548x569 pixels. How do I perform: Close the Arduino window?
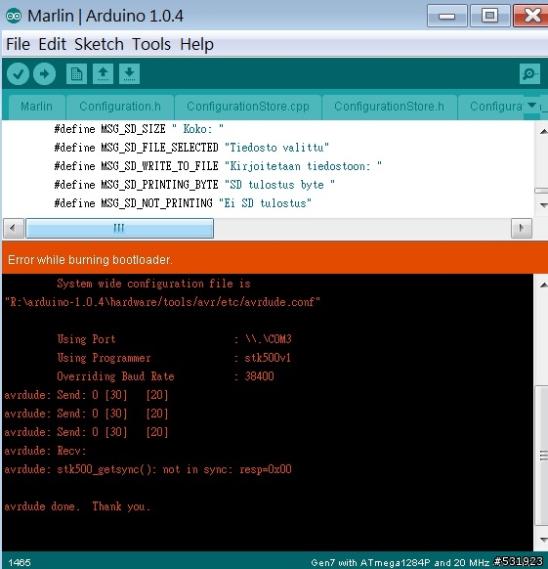531,16
